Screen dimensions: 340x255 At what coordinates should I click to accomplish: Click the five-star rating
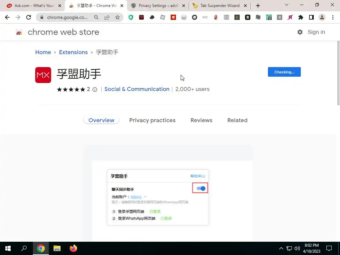[x=71, y=89]
